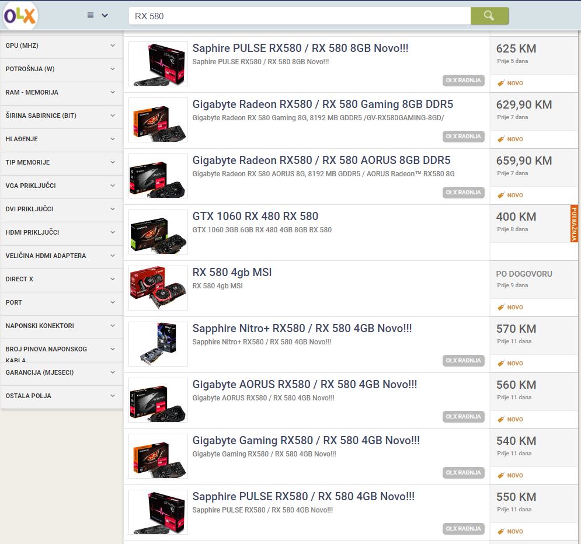581x544 pixels.
Task: Click the Novo tag on the 625 KM listing
Action: (510, 83)
